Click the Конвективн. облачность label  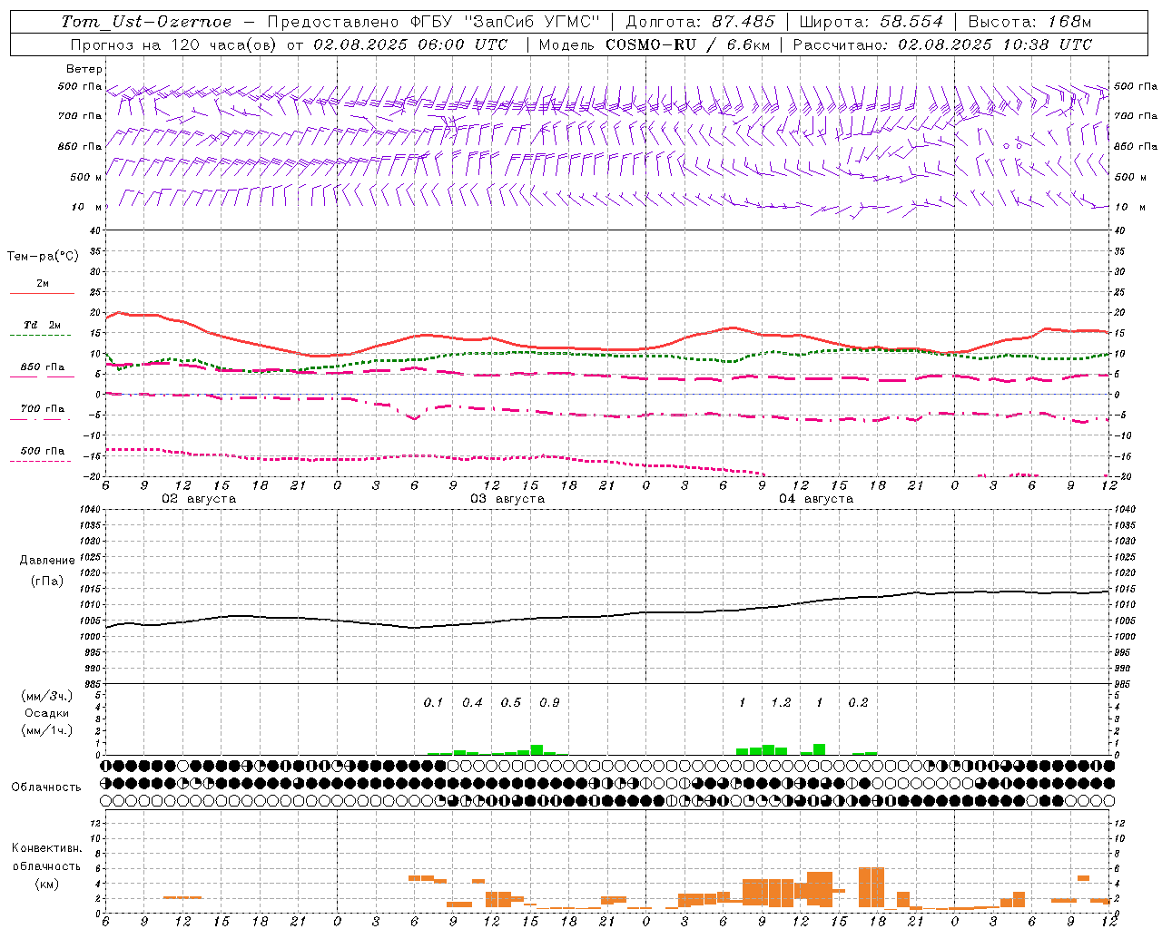pyautogui.click(x=46, y=857)
